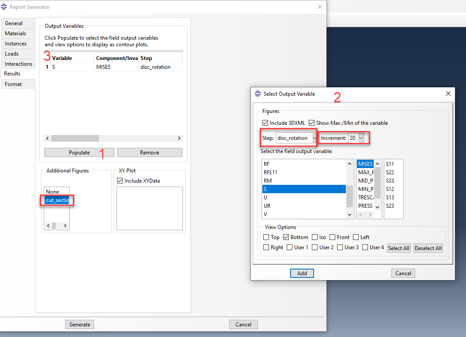Open the Format tab
The image size is (466, 337).
point(13,84)
